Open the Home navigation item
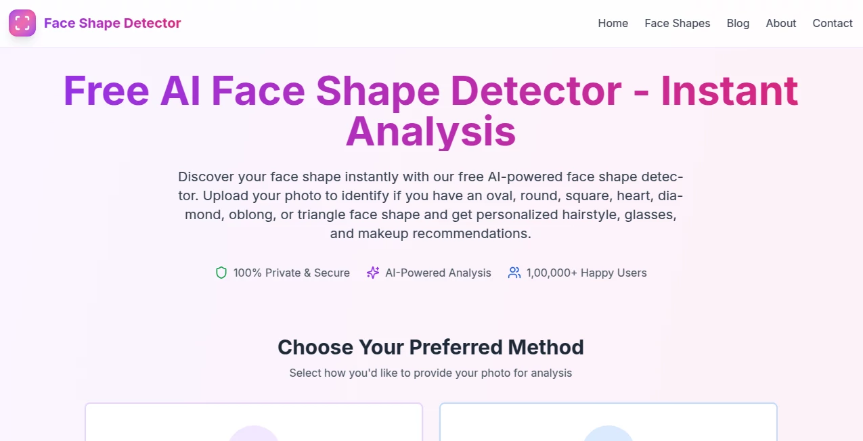 pos(613,23)
